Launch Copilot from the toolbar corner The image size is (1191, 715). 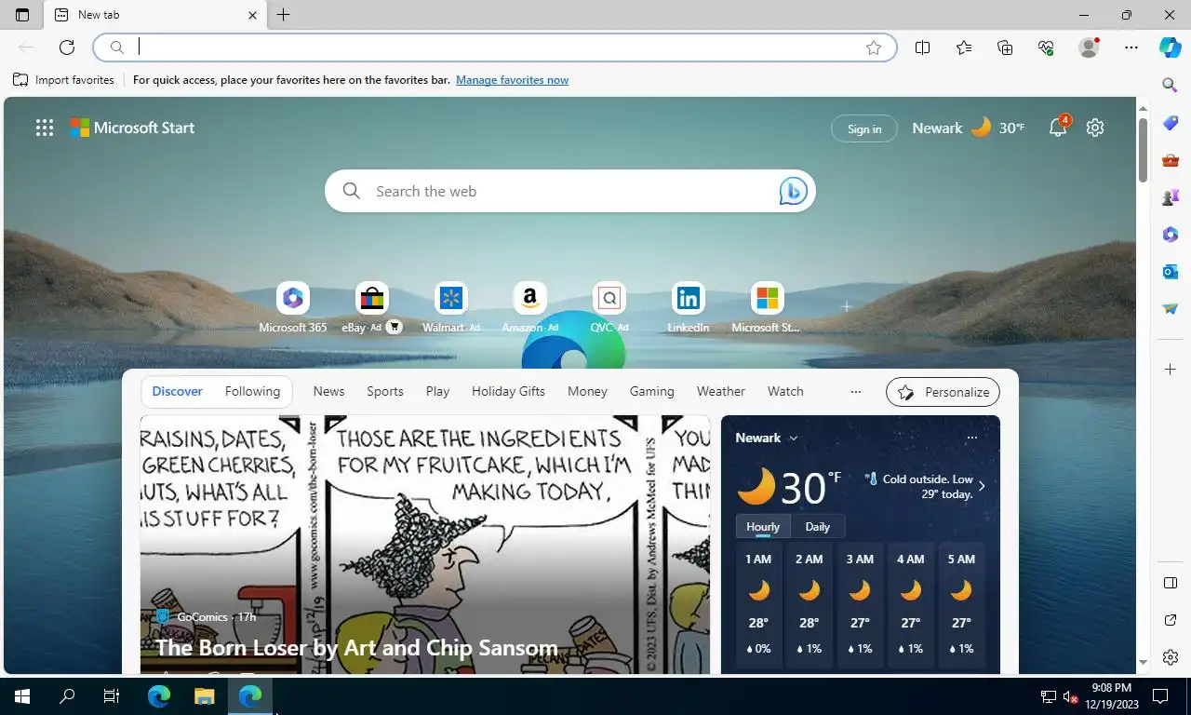[x=1171, y=47]
